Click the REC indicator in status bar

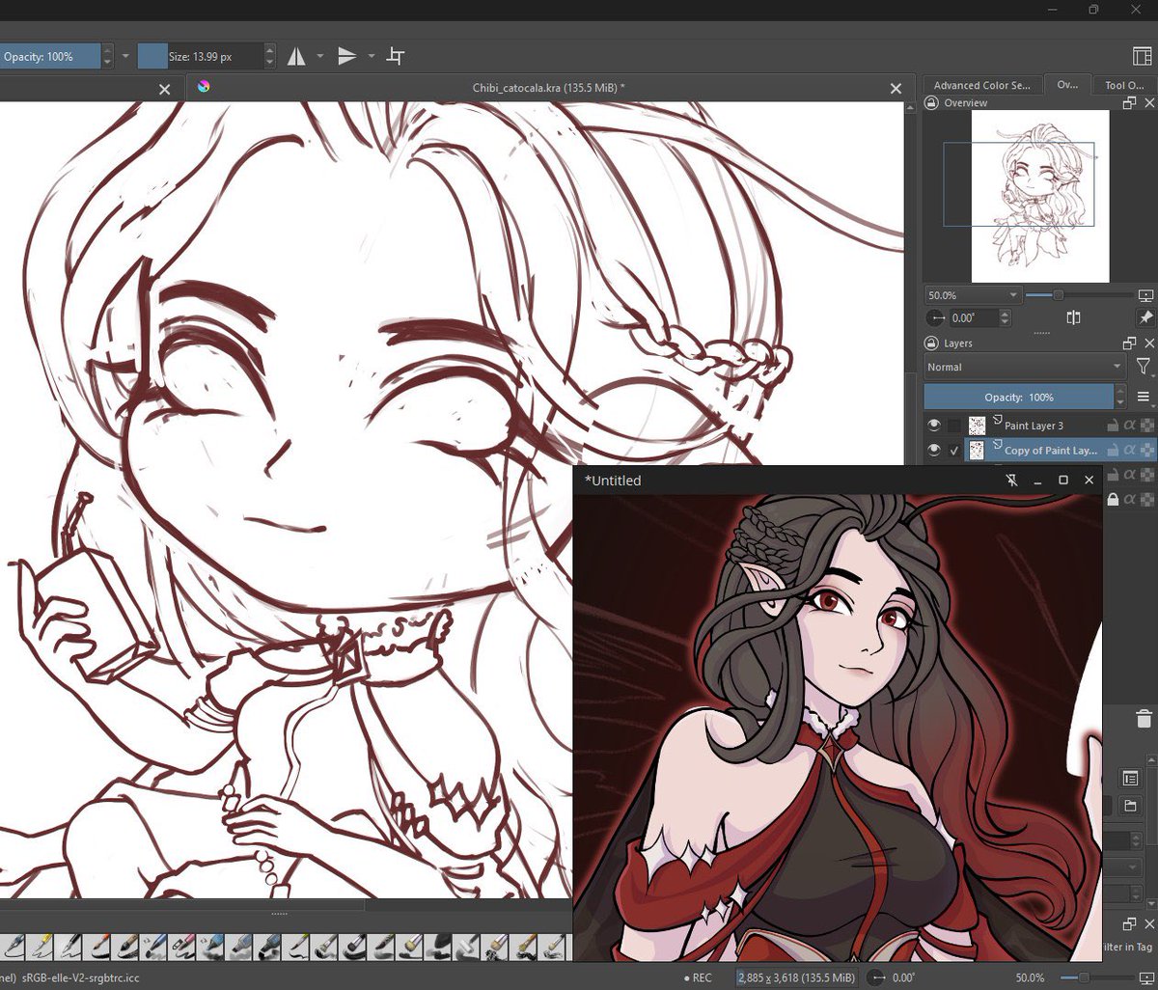(x=698, y=977)
